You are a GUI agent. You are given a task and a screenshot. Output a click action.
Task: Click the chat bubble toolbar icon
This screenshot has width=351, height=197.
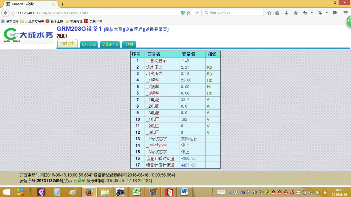click(335, 13)
